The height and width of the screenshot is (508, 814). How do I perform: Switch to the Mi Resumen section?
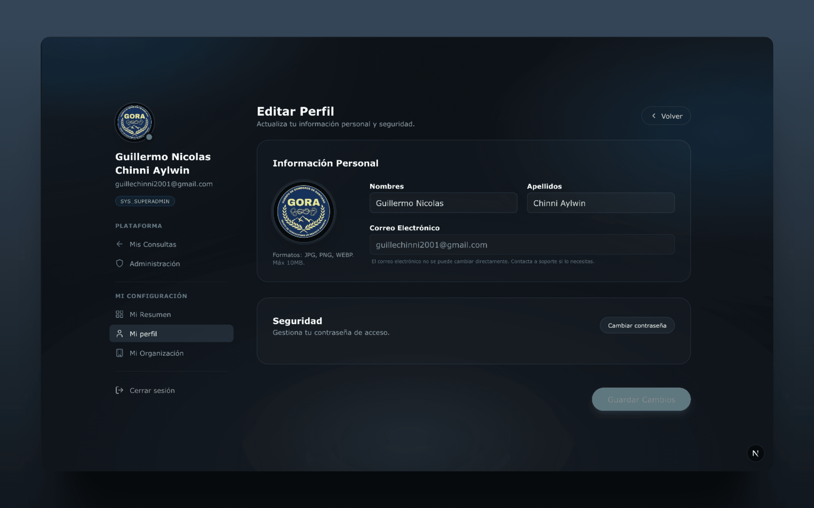tap(150, 314)
